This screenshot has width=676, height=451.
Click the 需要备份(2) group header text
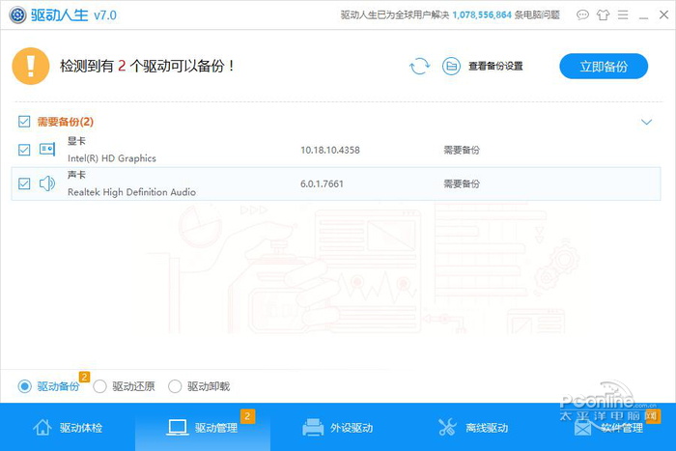[65, 122]
